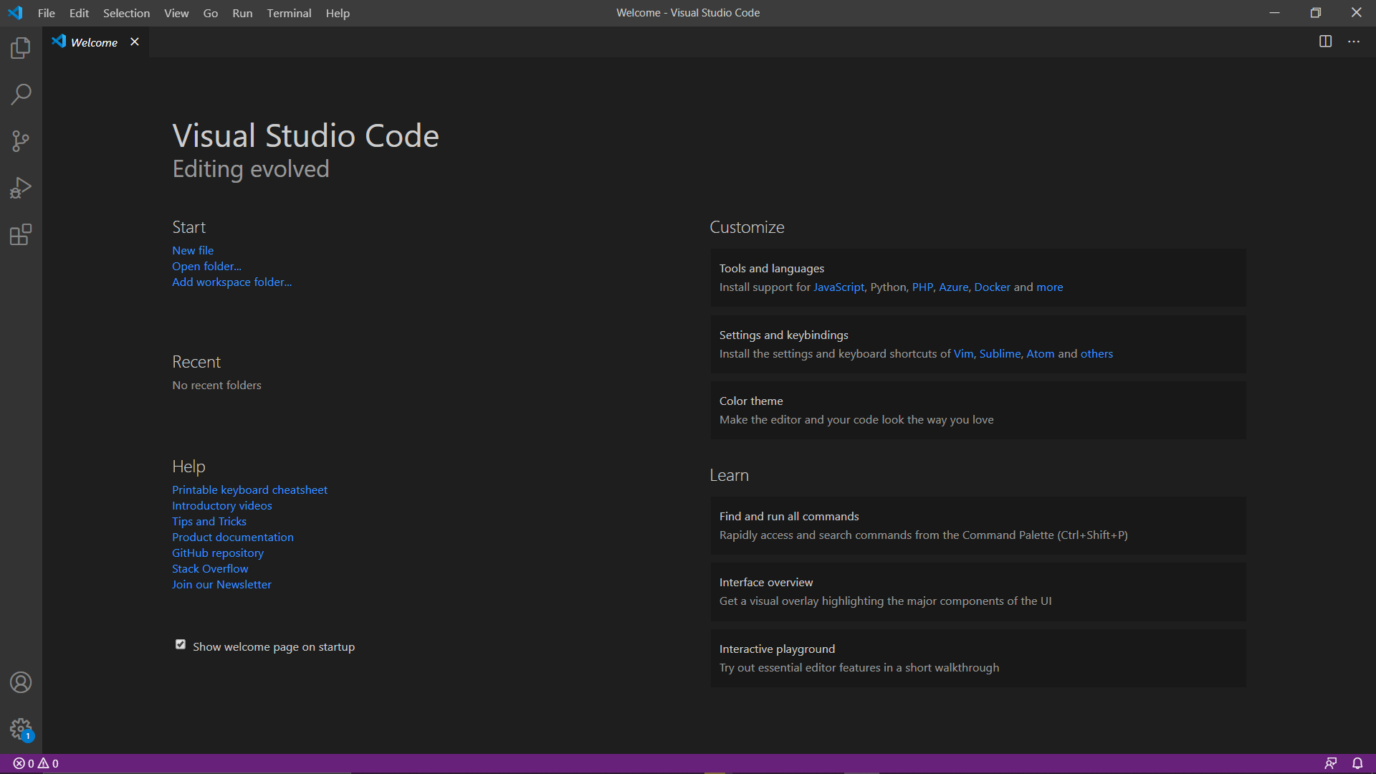The width and height of the screenshot is (1376, 774).
Task: Close the Welcome tab
Action: [x=135, y=42]
